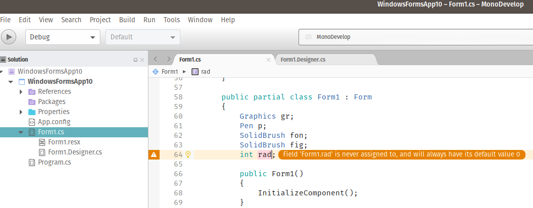Open App.config from the solution tree

tap(54, 122)
